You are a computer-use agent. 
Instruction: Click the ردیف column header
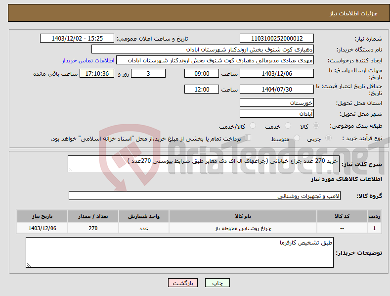click(374, 216)
